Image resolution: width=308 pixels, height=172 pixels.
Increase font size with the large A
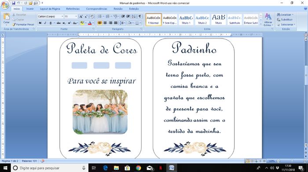pos(81,17)
